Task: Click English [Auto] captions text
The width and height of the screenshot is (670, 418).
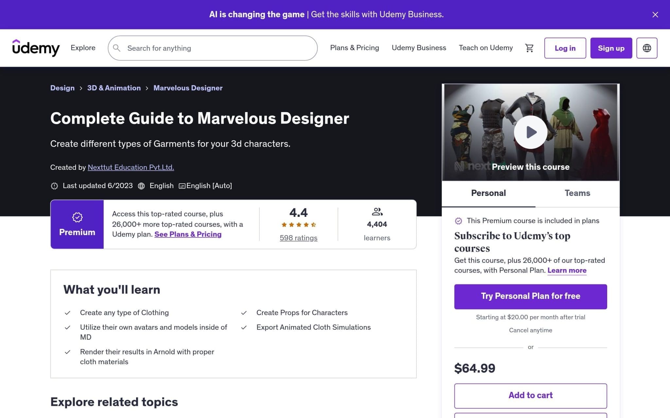Action: [x=209, y=186]
